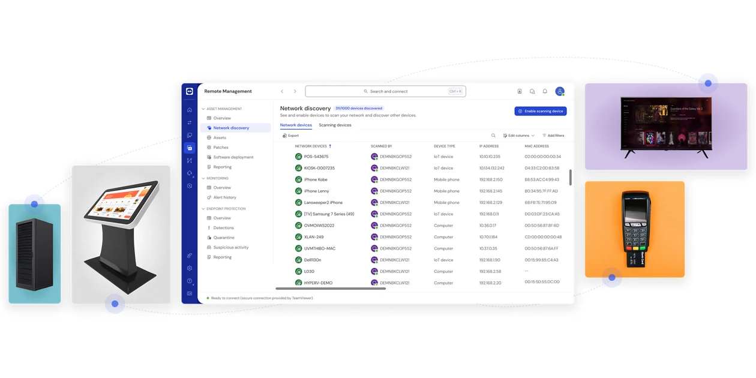Click the Export button
This screenshot has height=378, width=756.
pyautogui.click(x=290, y=136)
